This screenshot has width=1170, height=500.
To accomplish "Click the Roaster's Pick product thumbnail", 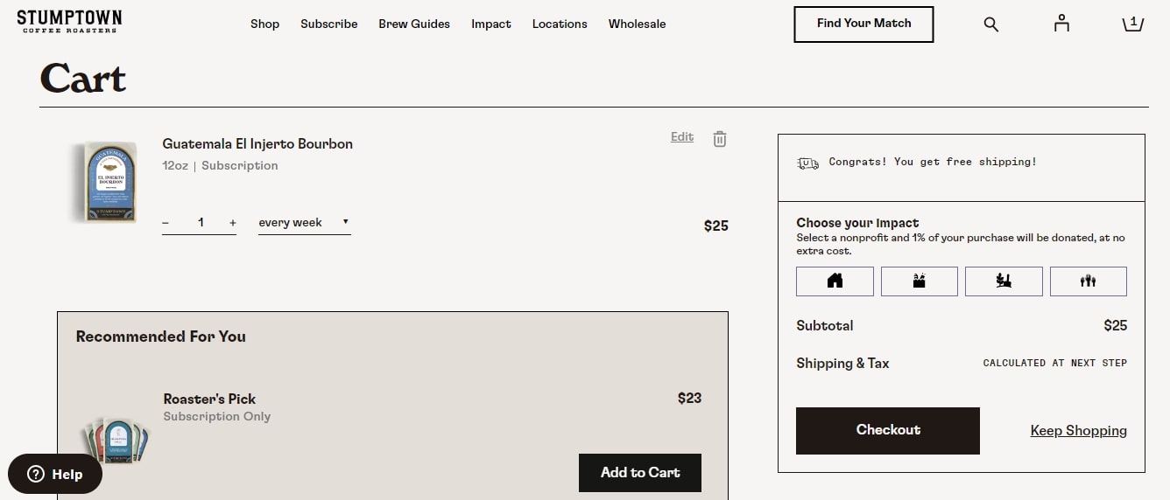I will [115, 441].
